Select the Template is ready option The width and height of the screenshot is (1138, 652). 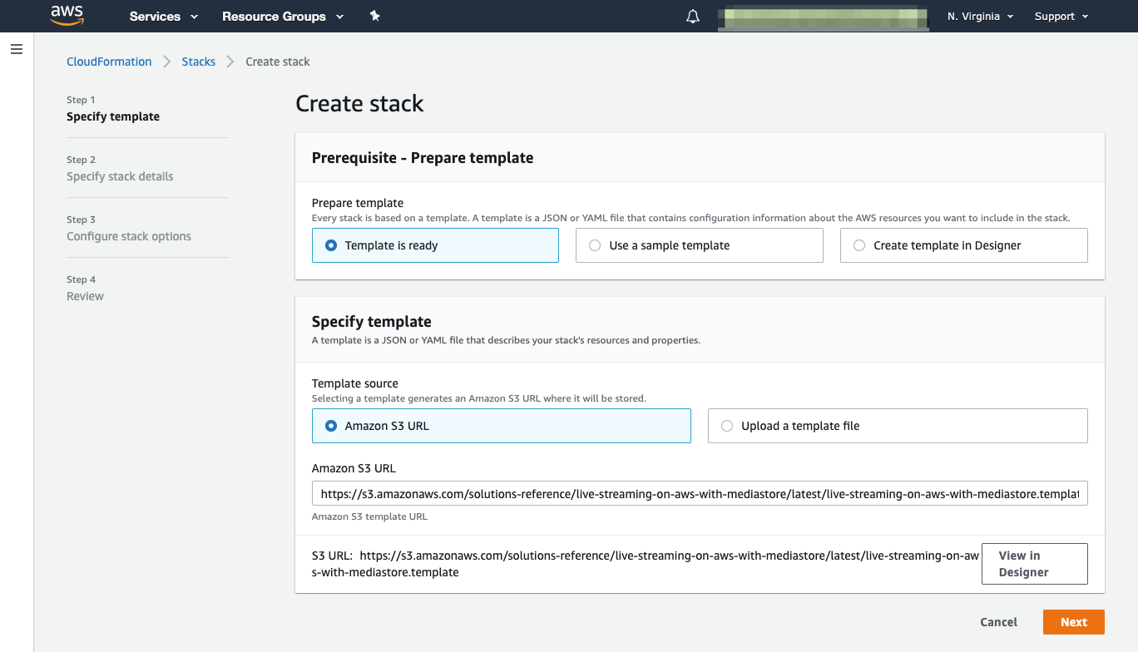coord(435,245)
